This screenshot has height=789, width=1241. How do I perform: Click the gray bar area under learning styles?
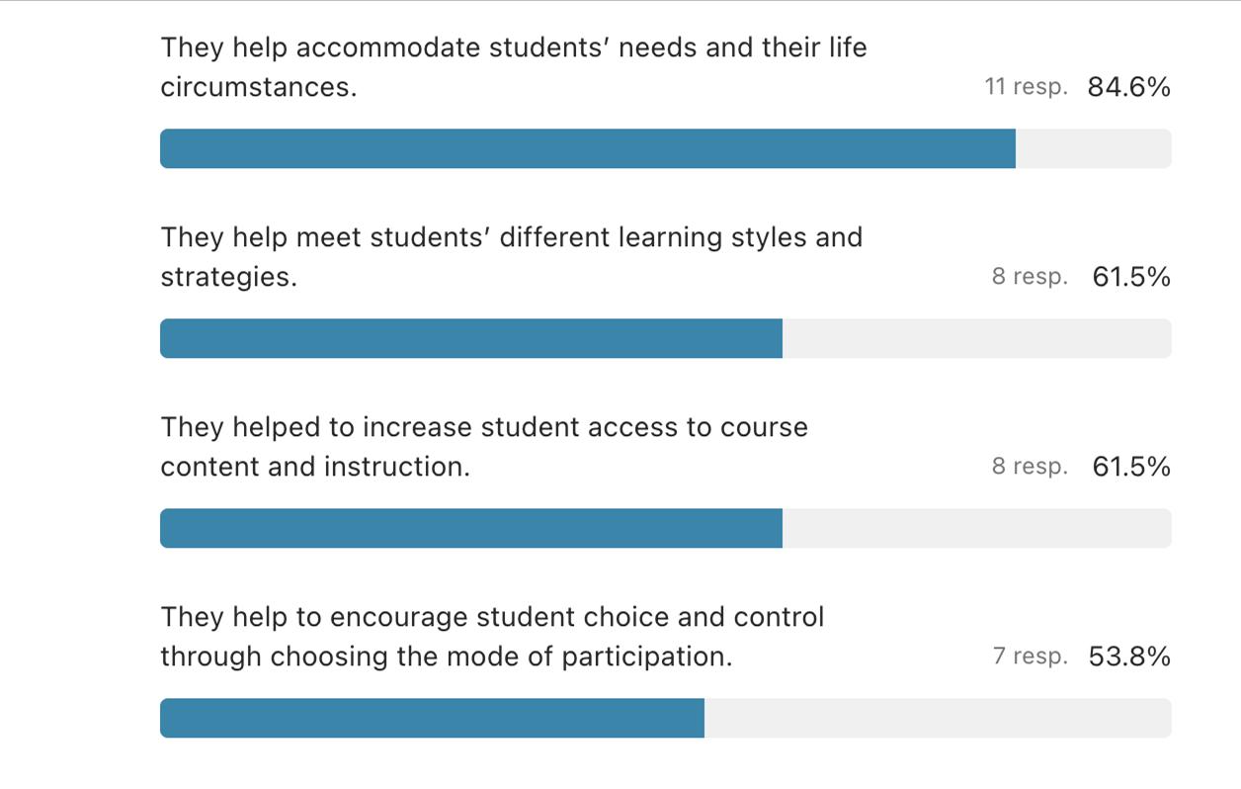[976, 338]
